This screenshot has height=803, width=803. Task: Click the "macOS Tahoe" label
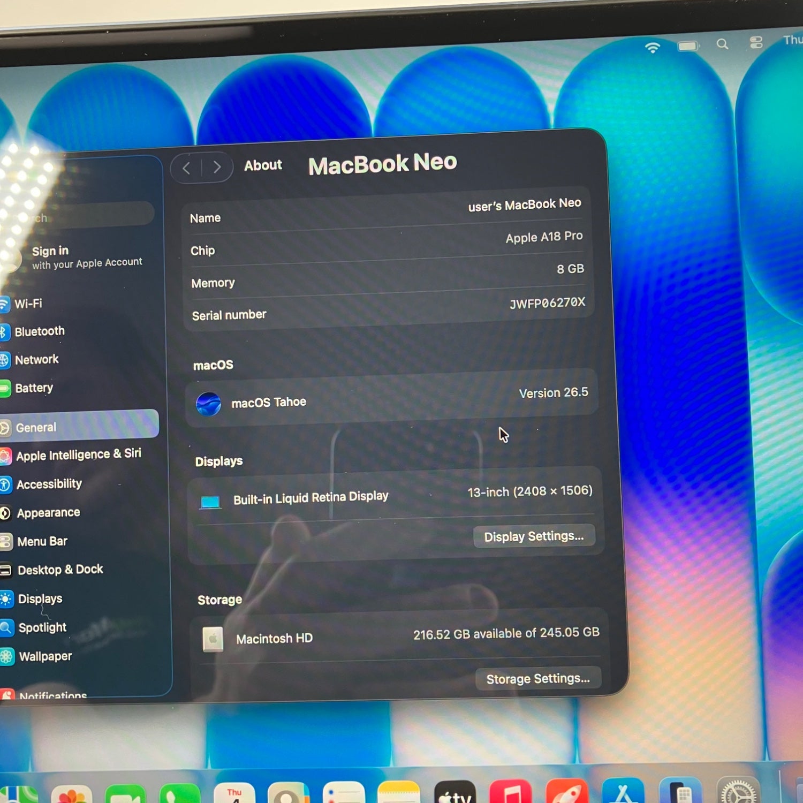(x=269, y=402)
